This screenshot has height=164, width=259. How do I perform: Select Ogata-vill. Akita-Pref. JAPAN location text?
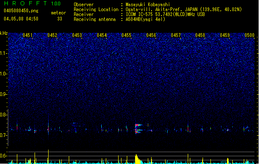pyautogui.click(x=184, y=9)
